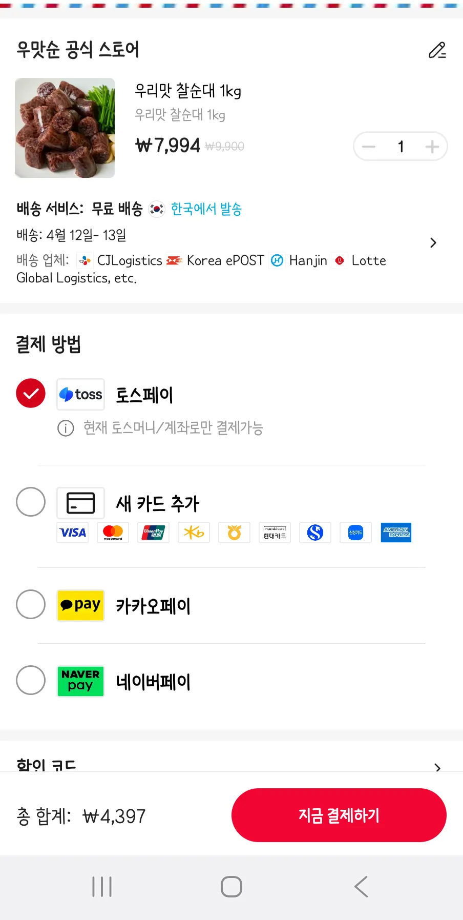Choose 네이버페이 radio button
The height and width of the screenshot is (920, 463).
click(x=31, y=680)
